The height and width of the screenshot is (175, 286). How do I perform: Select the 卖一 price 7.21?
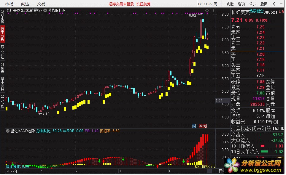(x=260, y=48)
